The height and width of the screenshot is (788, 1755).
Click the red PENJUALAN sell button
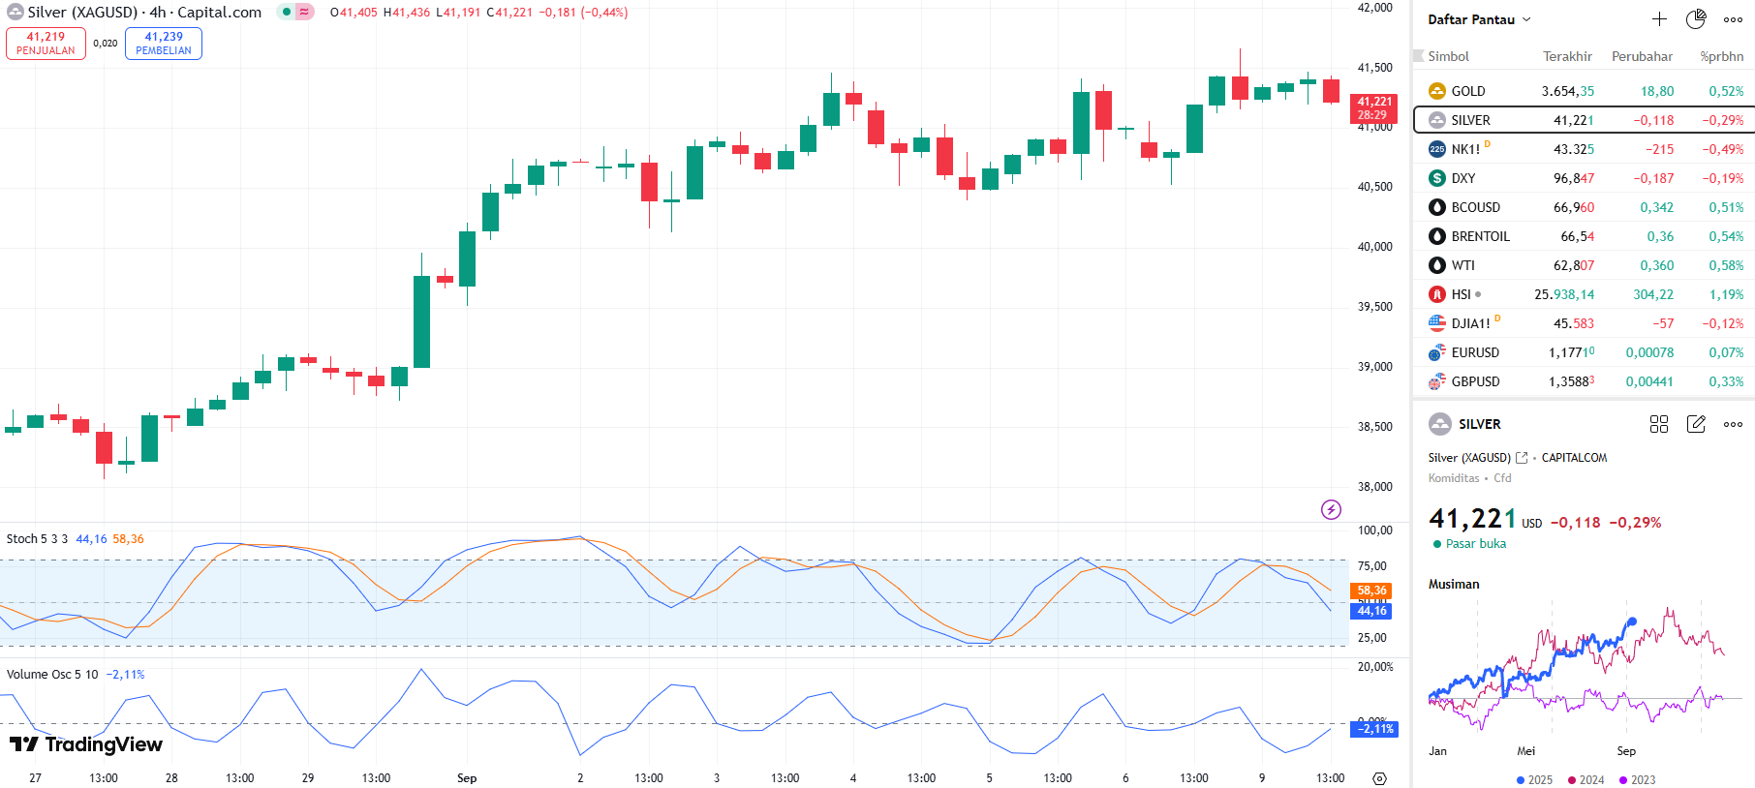pyautogui.click(x=46, y=44)
